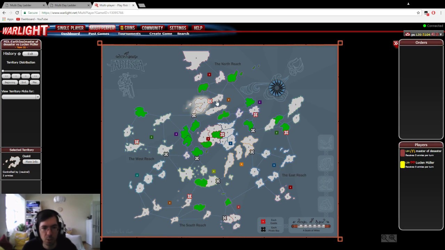Play the game history

tap(34, 82)
